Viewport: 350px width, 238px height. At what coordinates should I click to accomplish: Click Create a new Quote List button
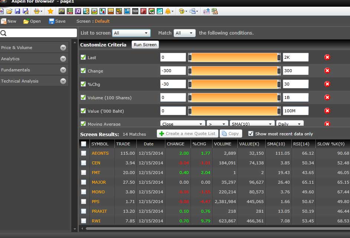187,134
